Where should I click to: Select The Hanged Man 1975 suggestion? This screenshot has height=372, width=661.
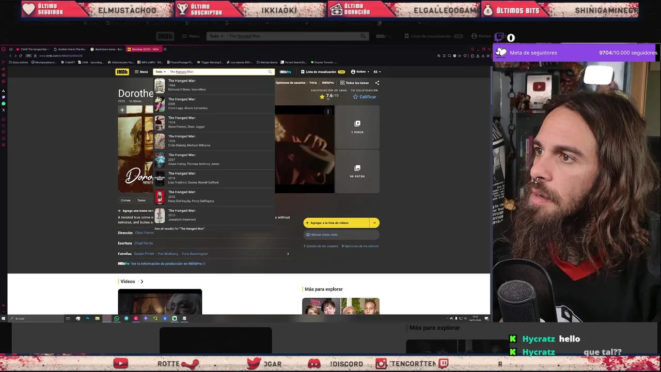214,141
